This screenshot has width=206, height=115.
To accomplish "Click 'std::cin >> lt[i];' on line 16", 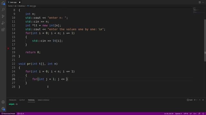I will [47, 41].
